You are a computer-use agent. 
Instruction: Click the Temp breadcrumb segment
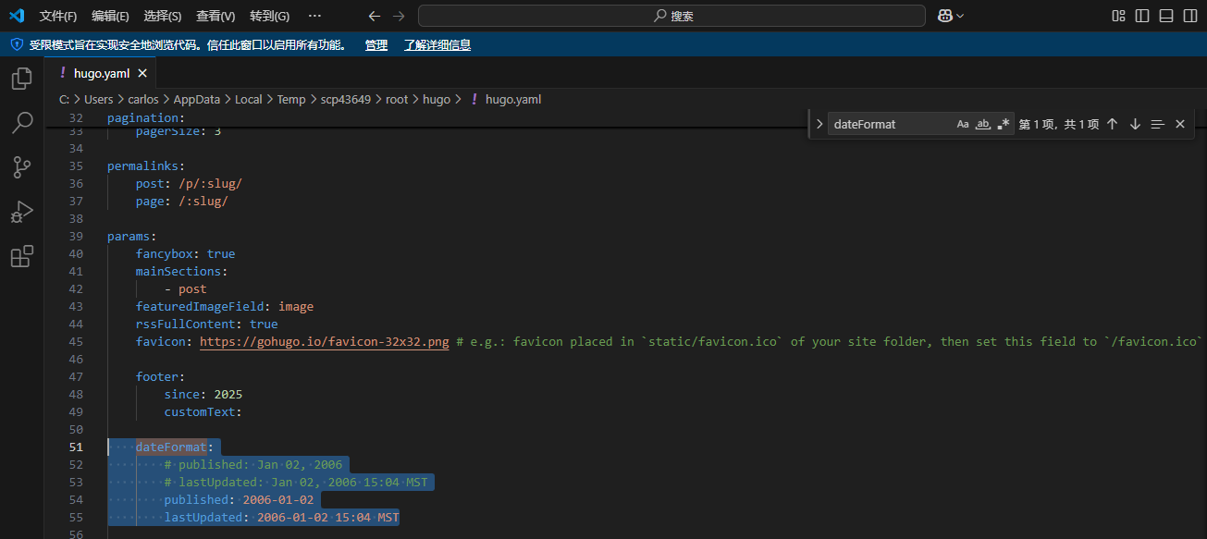point(291,99)
